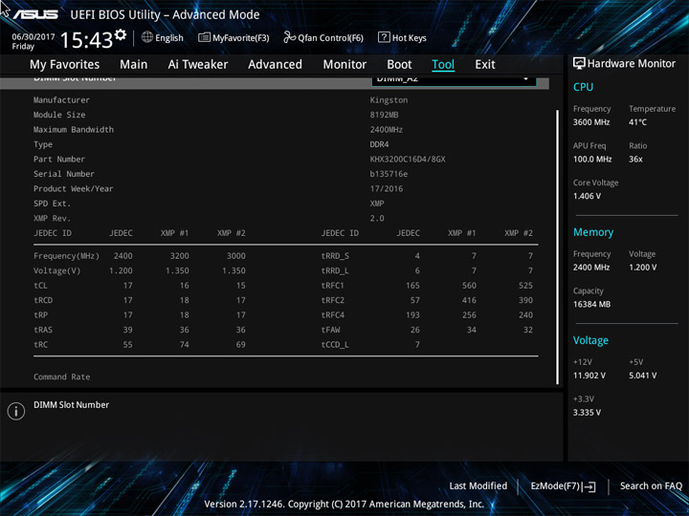The width and height of the screenshot is (689, 516).
Task: Select the Tool tab
Action: click(443, 65)
